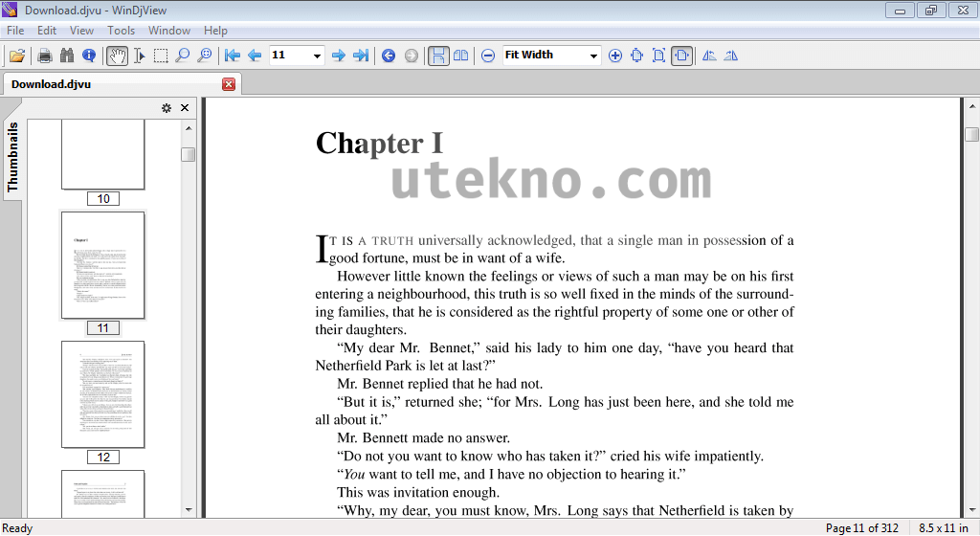Print the document with the printer icon
Image resolution: width=980 pixels, height=536 pixels.
click(x=45, y=56)
